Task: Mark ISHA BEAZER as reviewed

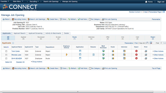Action: click(x=103, y=58)
